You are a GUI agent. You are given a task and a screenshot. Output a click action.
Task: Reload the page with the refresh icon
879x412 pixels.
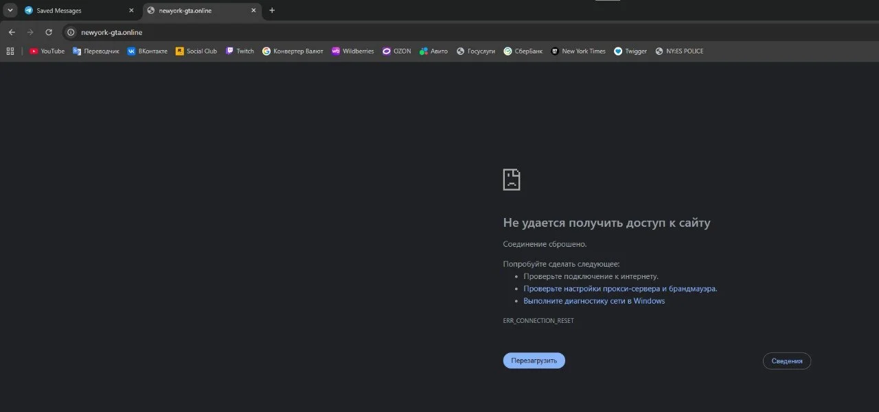point(49,32)
